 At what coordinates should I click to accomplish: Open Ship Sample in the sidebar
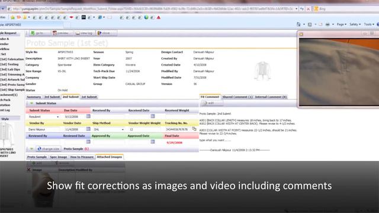tap(12, 89)
